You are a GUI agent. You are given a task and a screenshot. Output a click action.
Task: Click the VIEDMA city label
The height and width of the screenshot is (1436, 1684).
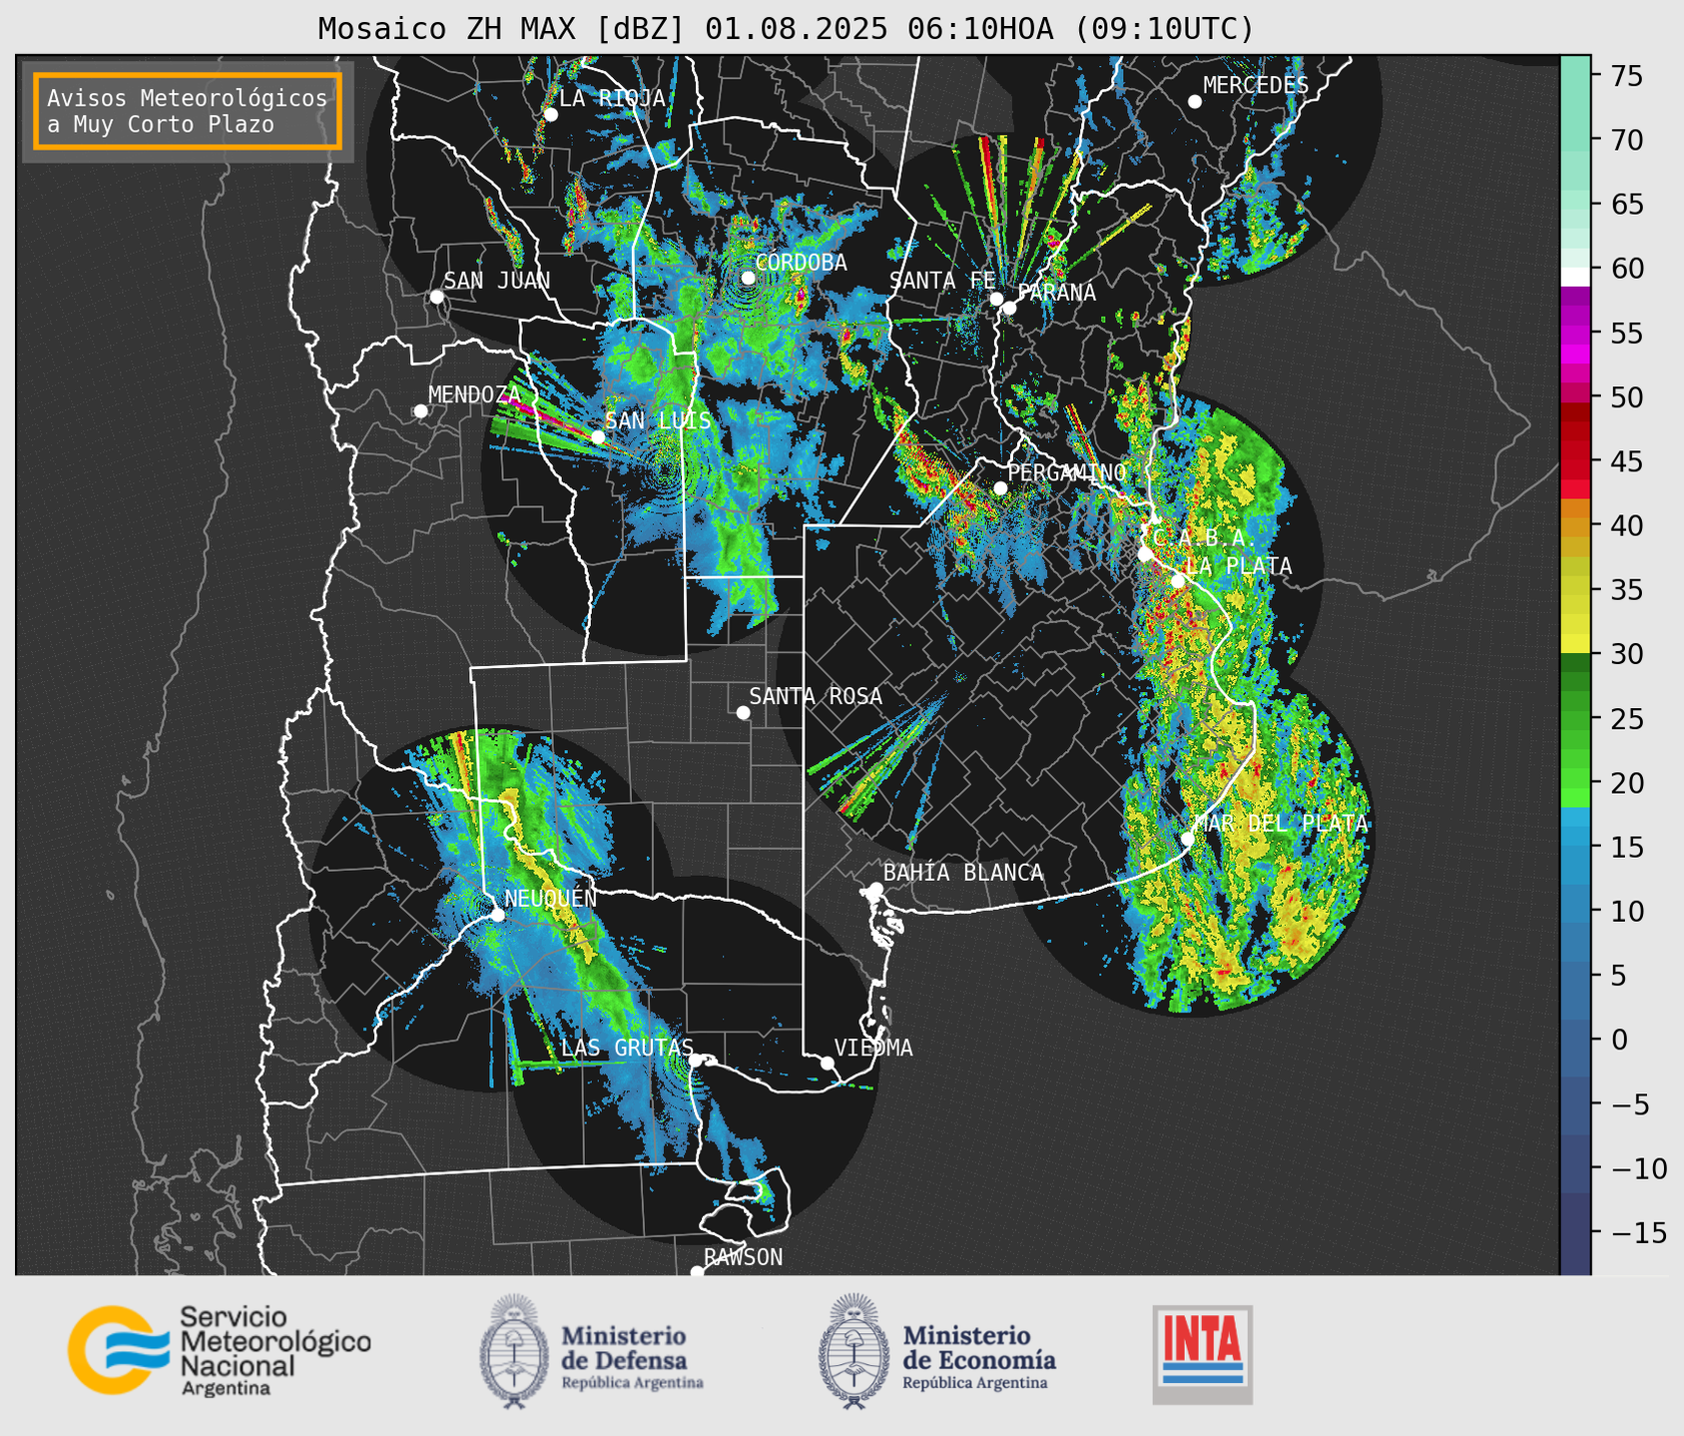[873, 1048]
